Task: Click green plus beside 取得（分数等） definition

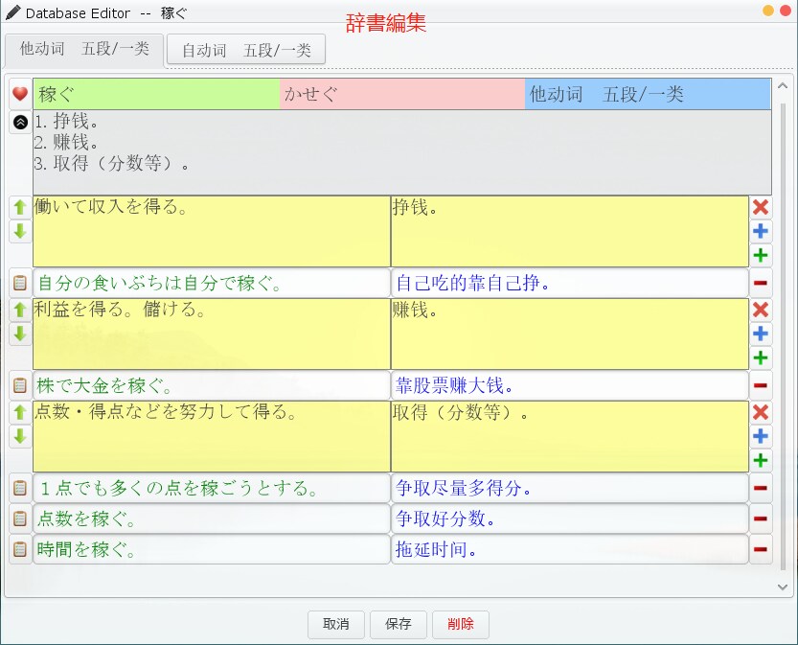Action: 761,460
